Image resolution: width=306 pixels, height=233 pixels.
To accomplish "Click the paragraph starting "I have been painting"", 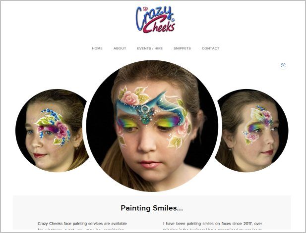I will coord(213,226).
